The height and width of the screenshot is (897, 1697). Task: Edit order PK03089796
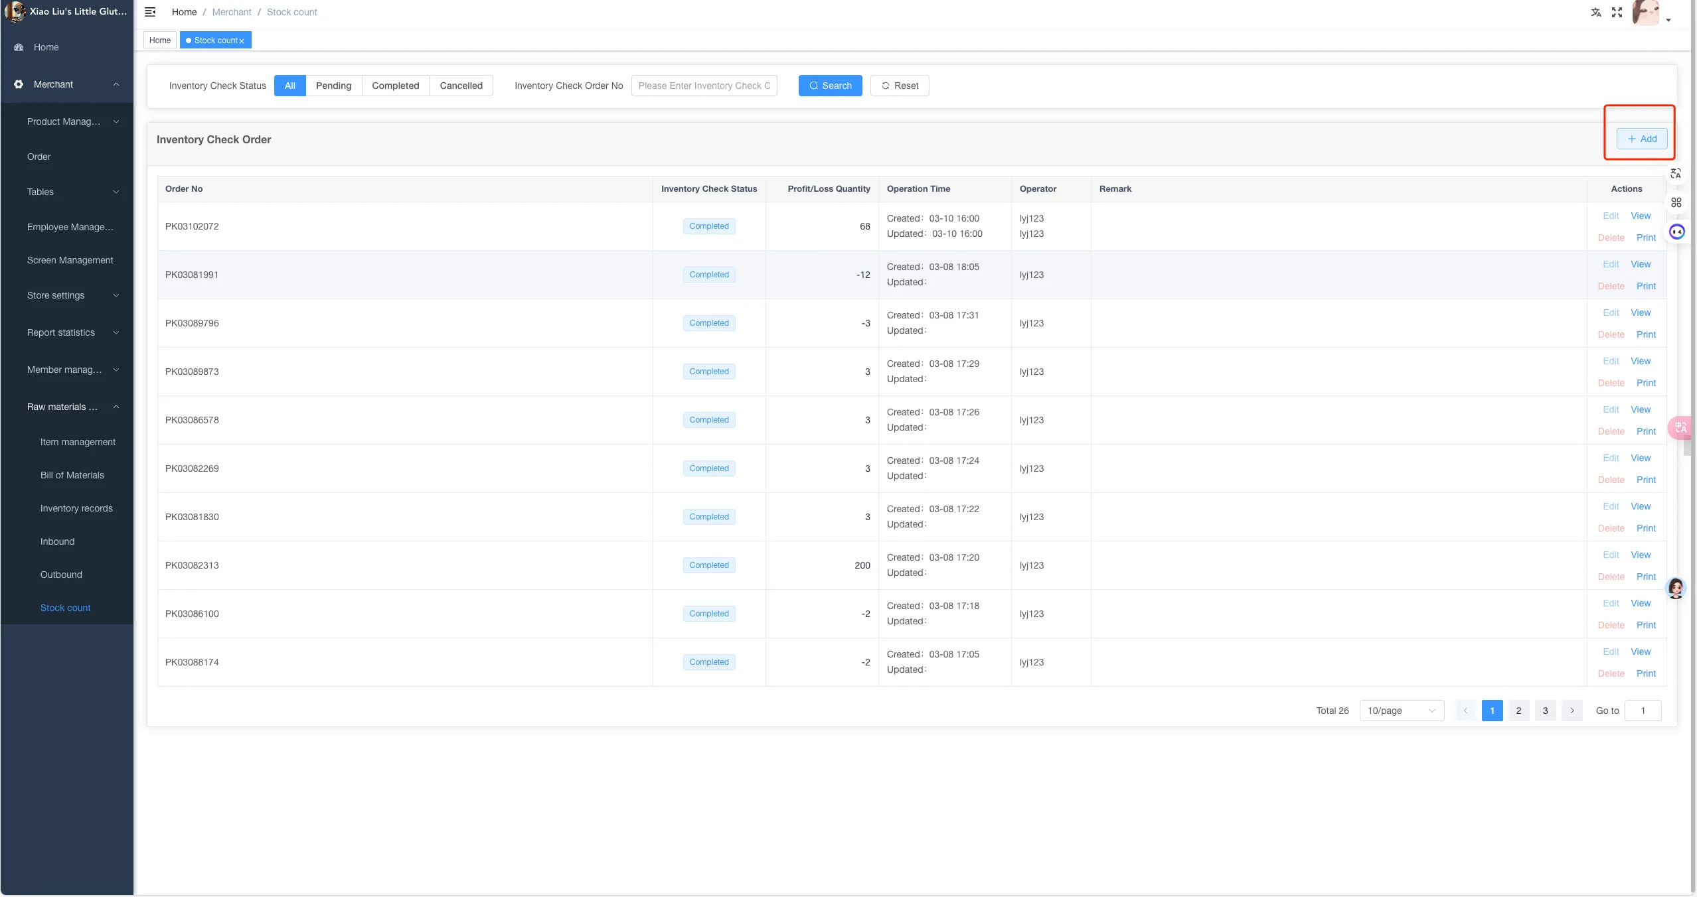[1611, 312]
